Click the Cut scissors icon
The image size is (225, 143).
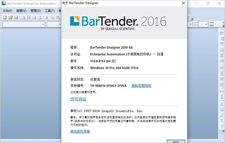pos(46,18)
